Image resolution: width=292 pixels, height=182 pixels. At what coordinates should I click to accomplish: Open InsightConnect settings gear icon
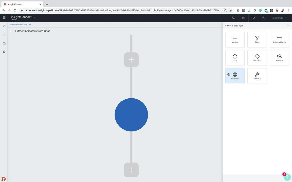pos(4,52)
